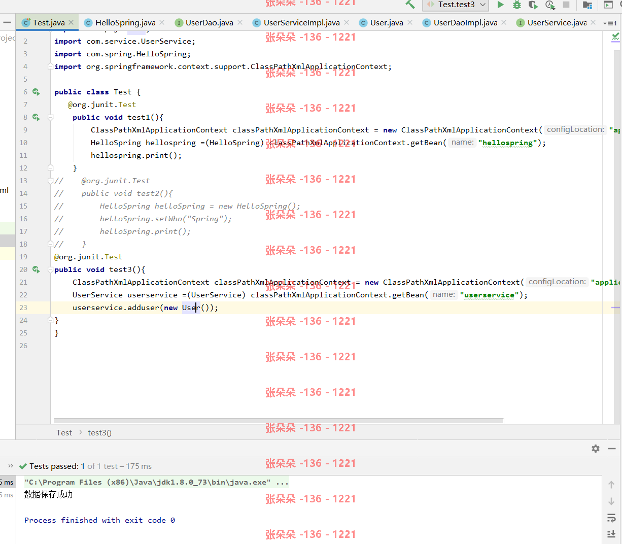Click scroll down arrow in console
This screenshot has height=544, width=622.
[x=611, y=501]
